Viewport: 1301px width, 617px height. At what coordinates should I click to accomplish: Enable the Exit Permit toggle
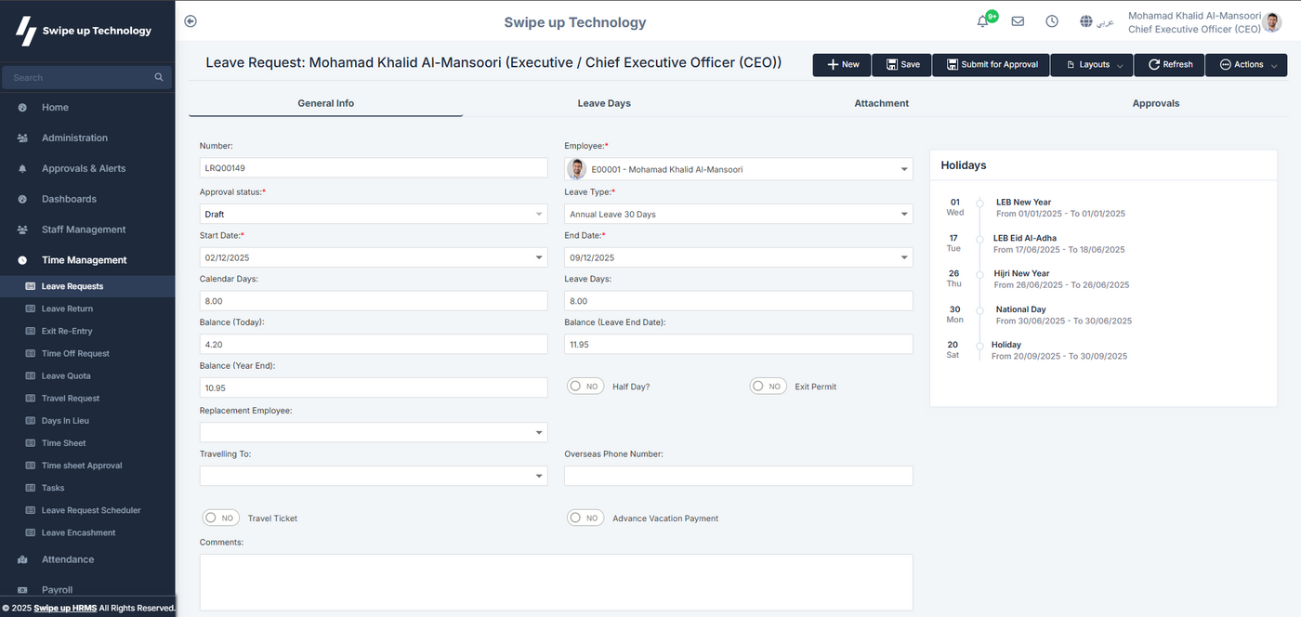[769, 387]
